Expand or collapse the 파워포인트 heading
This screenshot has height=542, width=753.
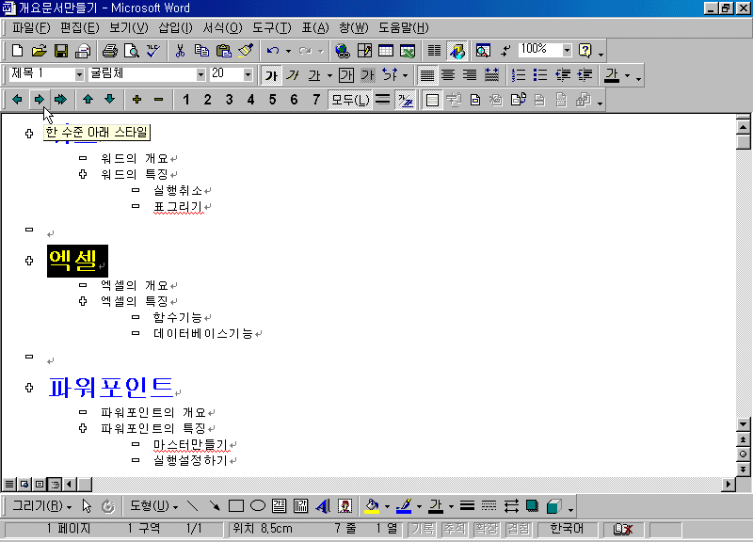pyautogui.click(x=29, y=388)
